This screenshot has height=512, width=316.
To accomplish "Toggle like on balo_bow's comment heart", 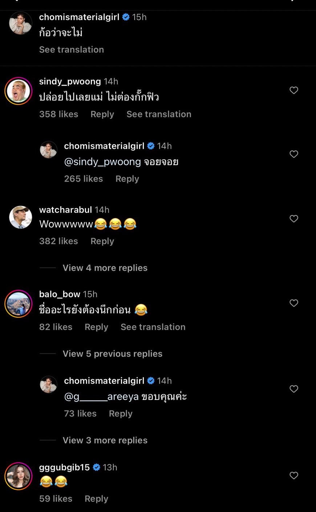I will pos(294,303).
